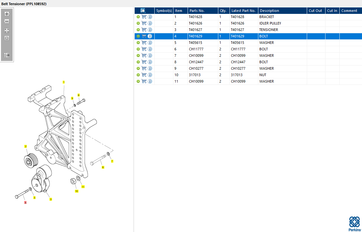Click the four-squares grid view icon
Viewport: 362px width, 232px height.
[x=7, y=31]
